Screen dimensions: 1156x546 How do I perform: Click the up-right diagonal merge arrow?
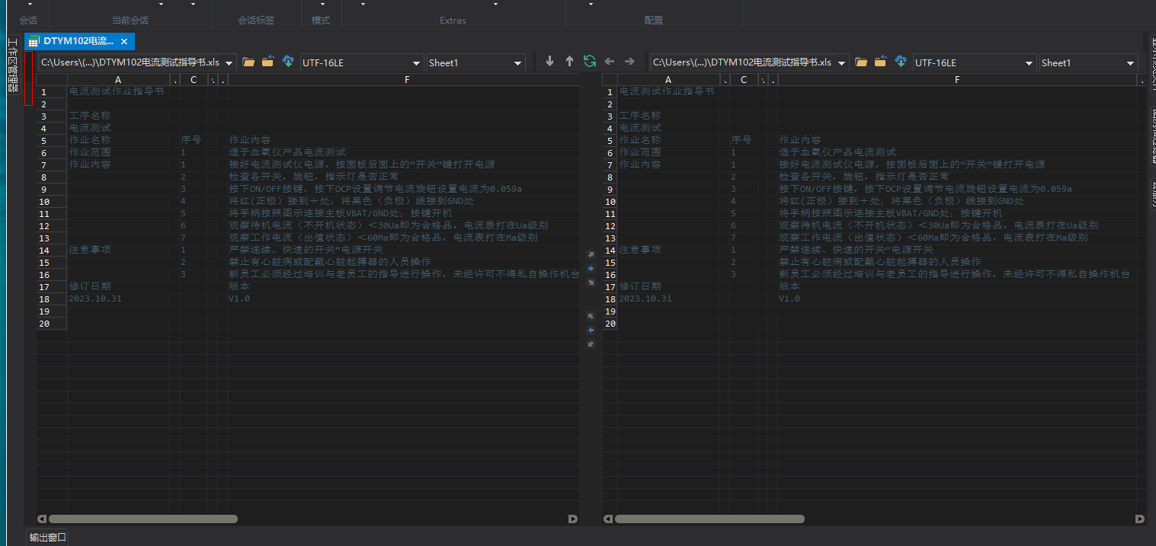click(x=591, y=254)
